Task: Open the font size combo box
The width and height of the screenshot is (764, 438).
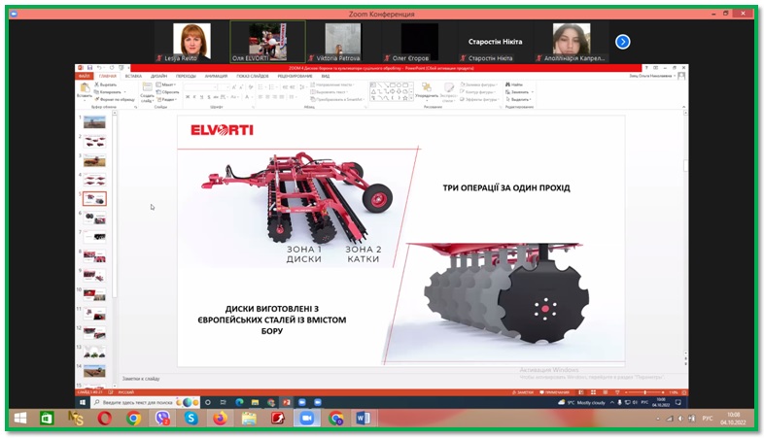Action: coord(224,87)
